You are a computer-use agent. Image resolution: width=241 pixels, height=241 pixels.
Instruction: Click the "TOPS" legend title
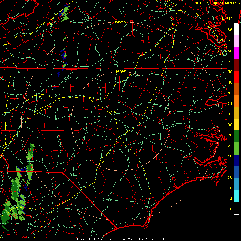pyautogui.click(x=235, y=16)
